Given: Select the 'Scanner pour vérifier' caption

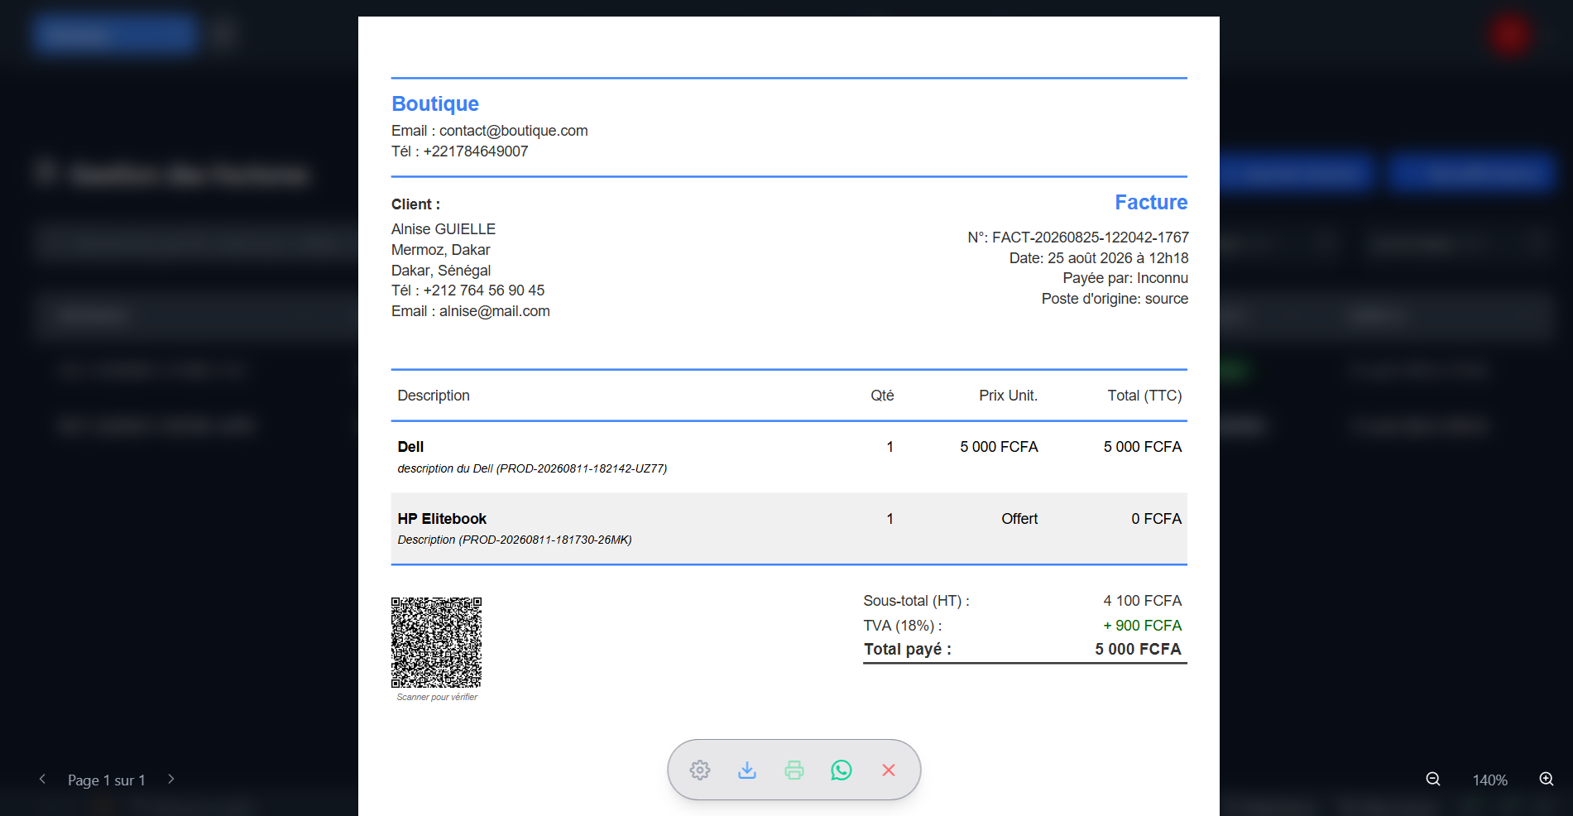Looking at the screenshot, I should click(x=437, y=697).
